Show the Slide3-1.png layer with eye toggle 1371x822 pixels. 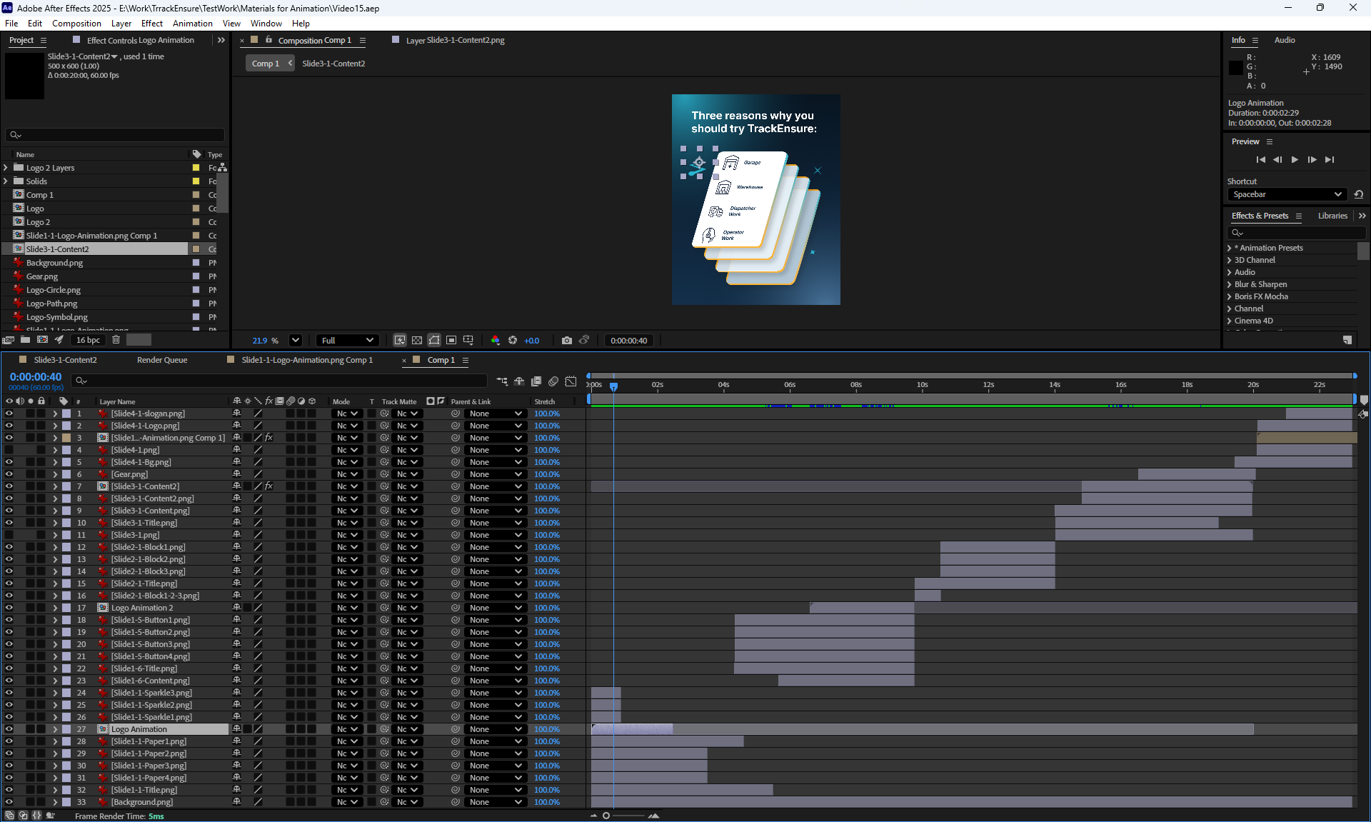9,535
